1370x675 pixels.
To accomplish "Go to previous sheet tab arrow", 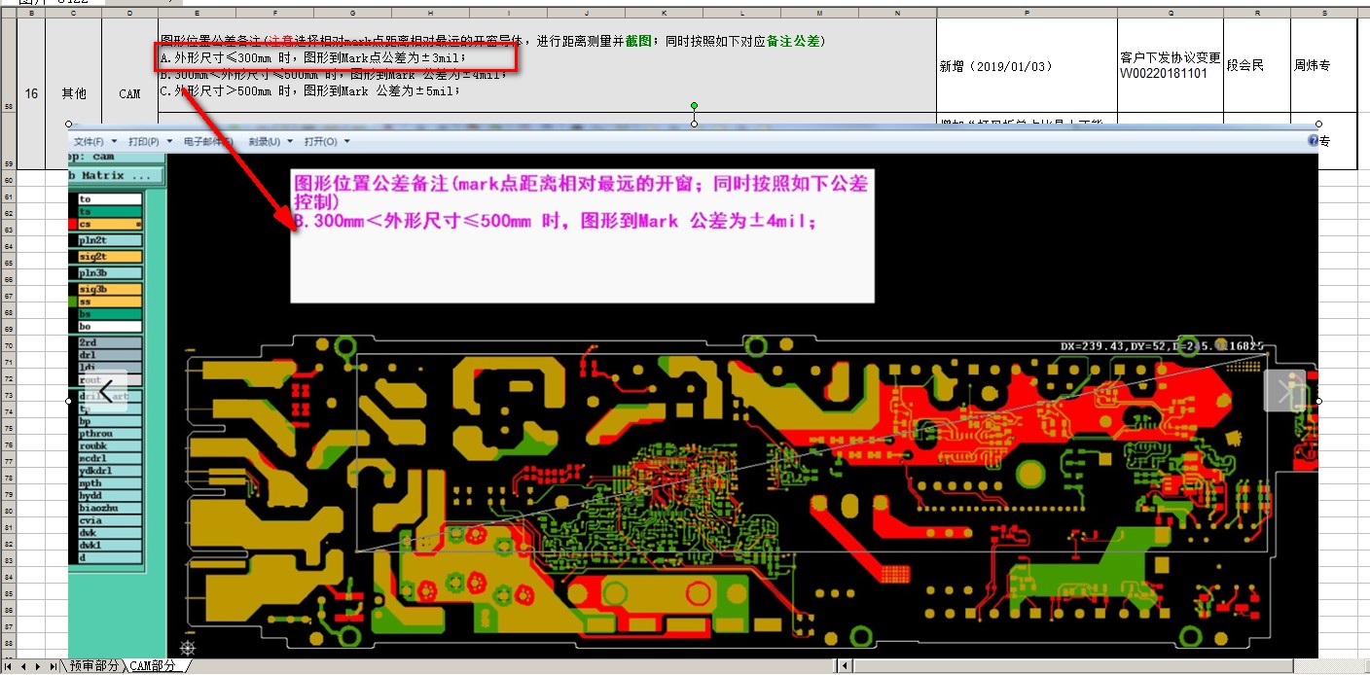I will (x=25, y=666).
